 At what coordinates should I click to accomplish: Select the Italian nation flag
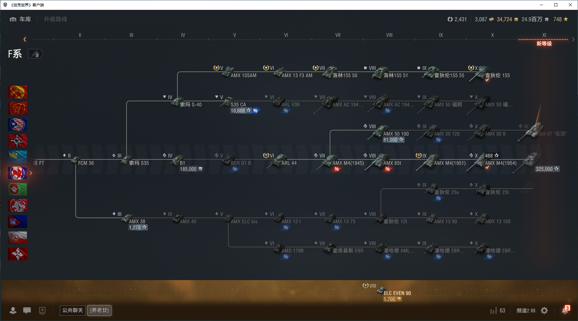tap(17, 189)
